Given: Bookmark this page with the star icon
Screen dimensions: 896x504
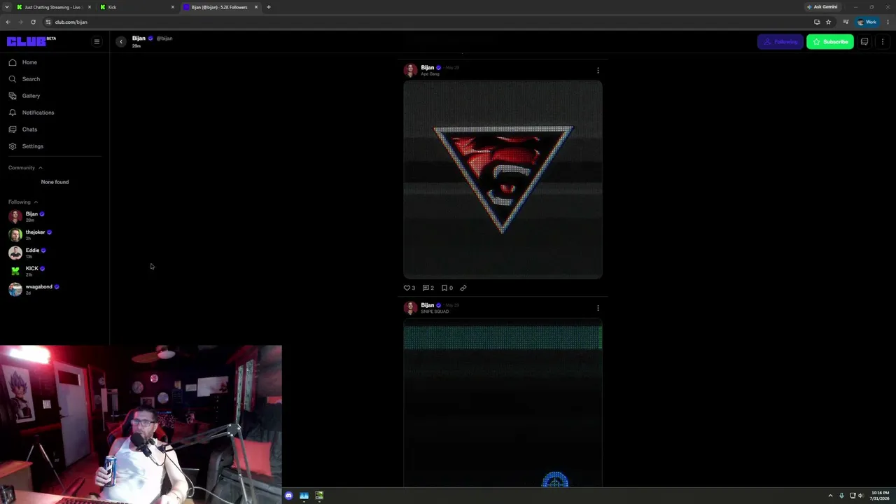Looking at the screenshot, I should point(828,22).
